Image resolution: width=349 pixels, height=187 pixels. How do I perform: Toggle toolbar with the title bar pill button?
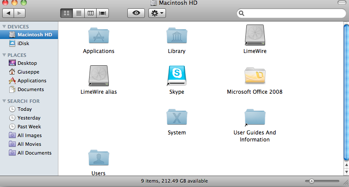point(342,3)
